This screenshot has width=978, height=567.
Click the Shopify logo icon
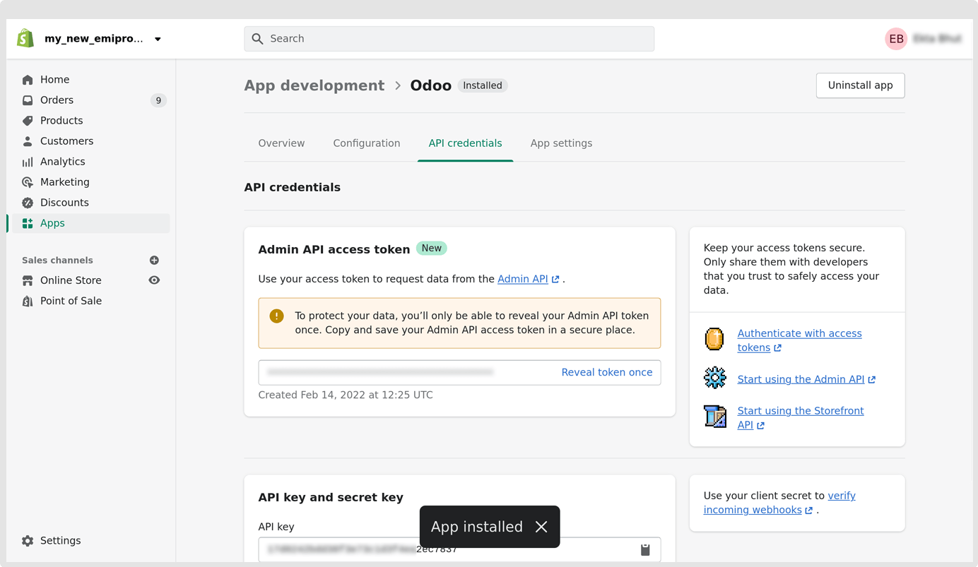point(25,39)
